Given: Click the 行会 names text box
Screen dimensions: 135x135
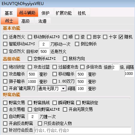Looking at the screenshot, I should click(x=83, y=130).
